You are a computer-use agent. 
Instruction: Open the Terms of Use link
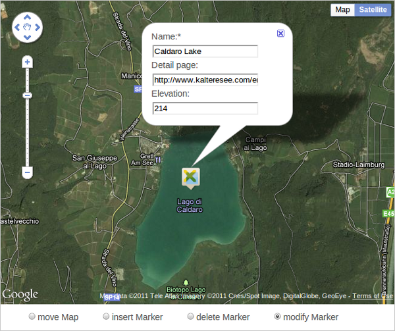pyautogui.click(x=373, y=296)
